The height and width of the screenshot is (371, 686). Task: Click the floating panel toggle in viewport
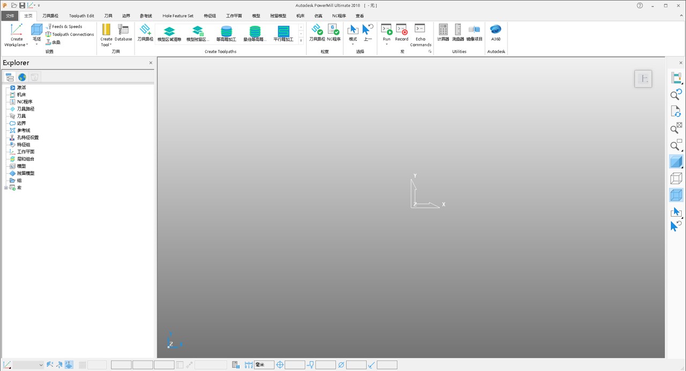(643, 79)
